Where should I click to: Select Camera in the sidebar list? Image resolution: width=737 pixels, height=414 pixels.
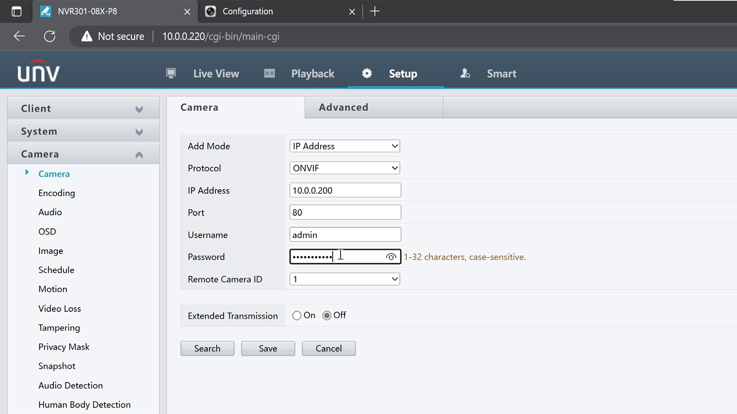(x=54, y=174)
